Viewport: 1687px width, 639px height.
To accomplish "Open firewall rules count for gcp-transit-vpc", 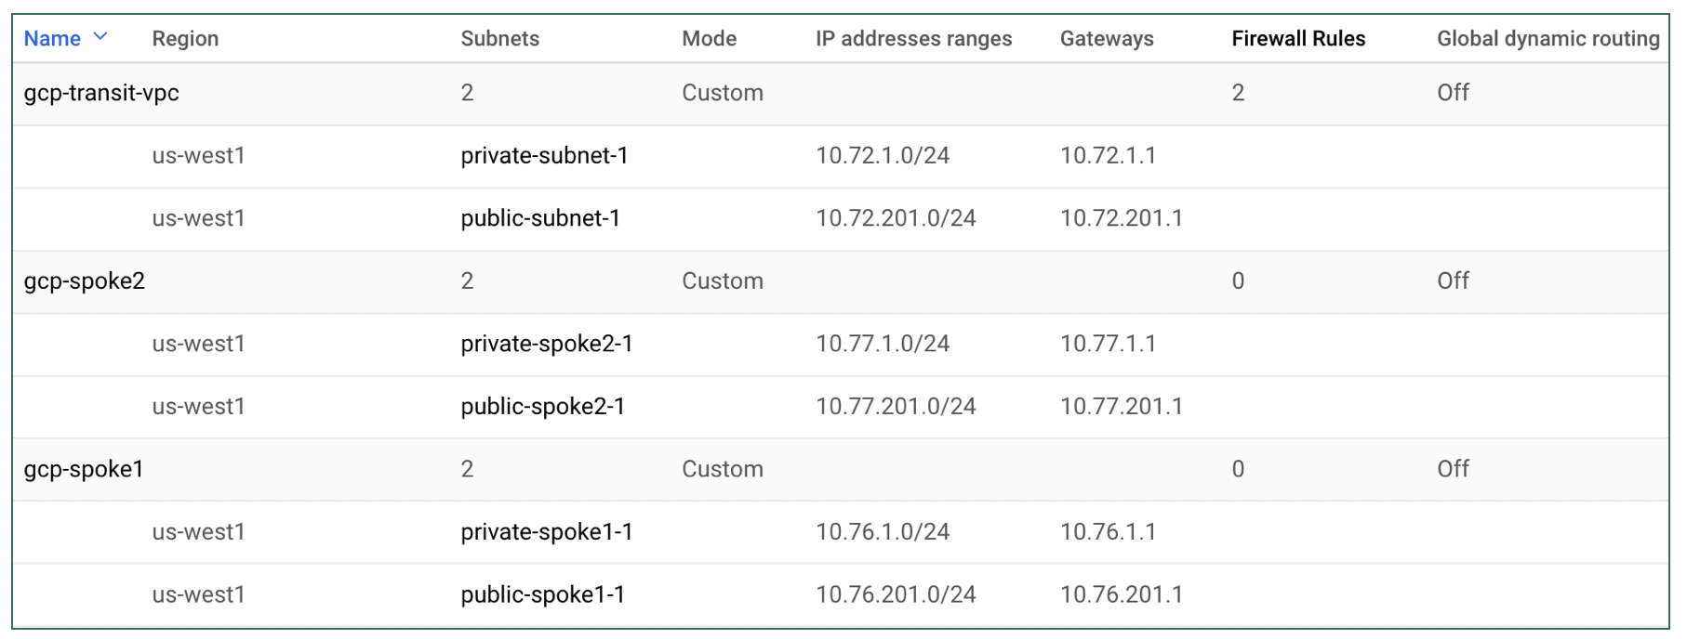I will (x=1238, y=93).
